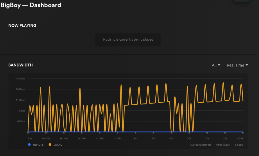259x156 pixels.
Task: Toggle the REMOTE series legend label
Action: (38, 145)
